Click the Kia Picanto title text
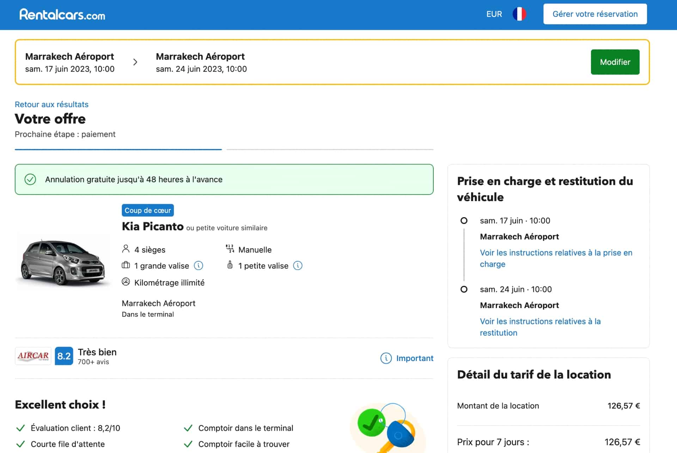Screen dimensions: 677x453 coord(153,226)
